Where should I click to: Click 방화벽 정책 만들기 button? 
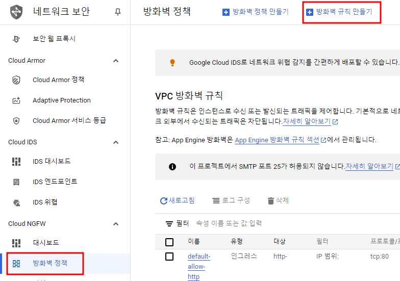click(x=255, y=12)
